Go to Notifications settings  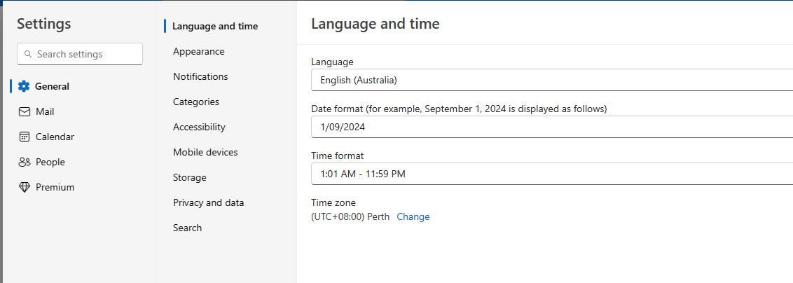(x=200, y=76)
